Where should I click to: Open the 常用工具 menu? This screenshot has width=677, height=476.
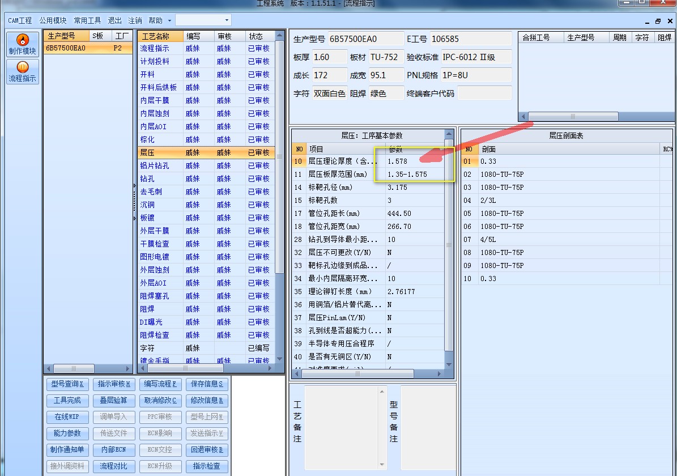pyautogui.click(x=87, y=20)
